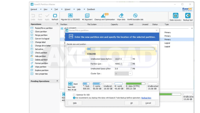This screenshot has width=200, height=113.
Task: Focus the Partition Size field
Action: pos(123,64)
